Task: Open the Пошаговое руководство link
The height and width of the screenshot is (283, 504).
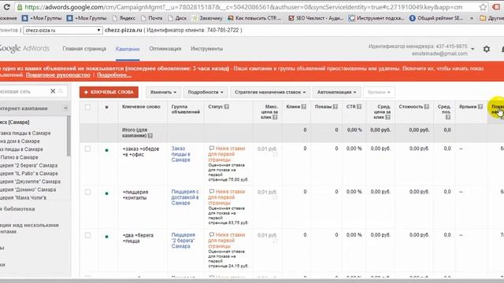Action: [57, 75]
